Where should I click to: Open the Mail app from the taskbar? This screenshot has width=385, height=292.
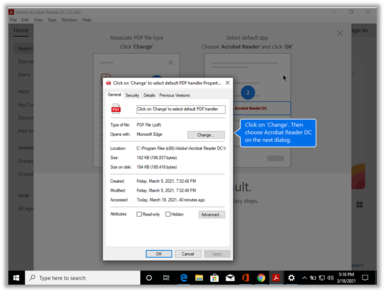pos(230,278)
